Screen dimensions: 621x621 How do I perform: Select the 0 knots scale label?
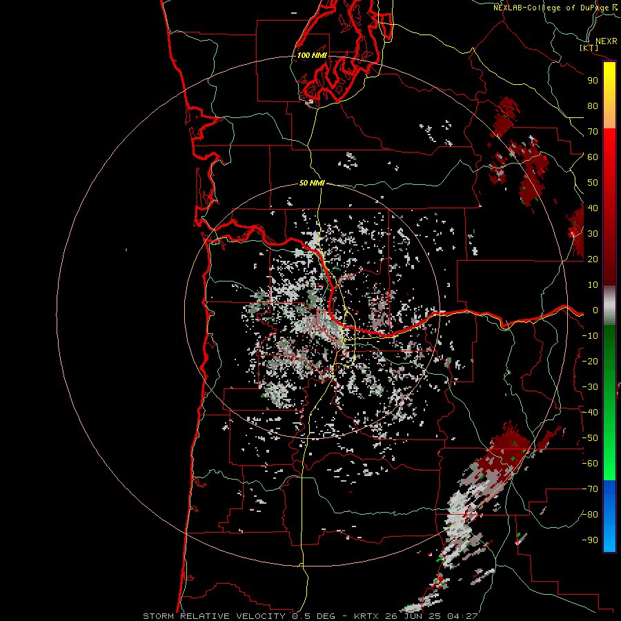(x=595, y=310)
